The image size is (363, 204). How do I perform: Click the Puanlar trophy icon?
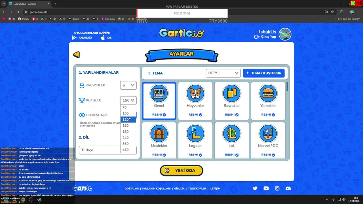(x=82, y=100)
